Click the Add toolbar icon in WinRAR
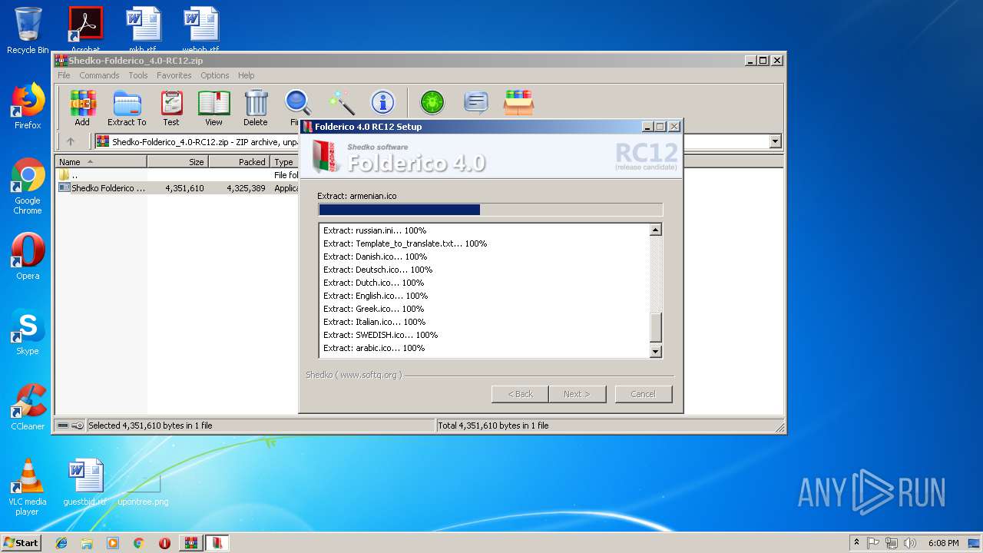The width and height of the screenshot is (983, 553). point(82,108)
